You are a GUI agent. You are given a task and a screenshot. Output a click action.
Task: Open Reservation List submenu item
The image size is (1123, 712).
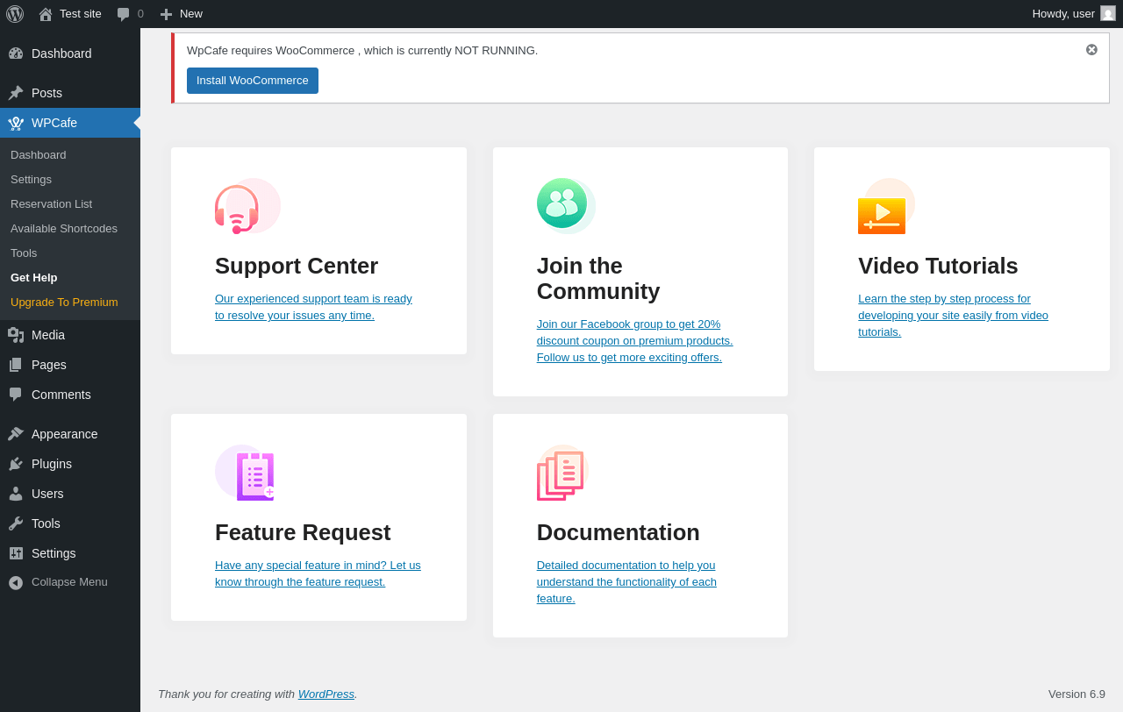click(x=51, y=204)
